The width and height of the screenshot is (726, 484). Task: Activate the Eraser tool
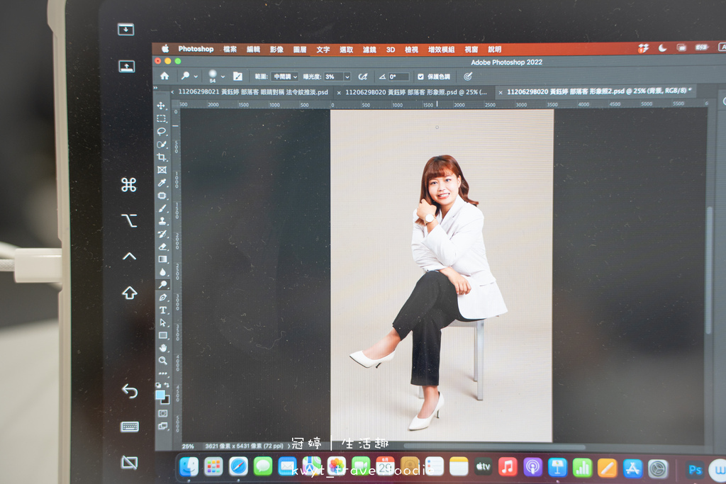point(162,247)
